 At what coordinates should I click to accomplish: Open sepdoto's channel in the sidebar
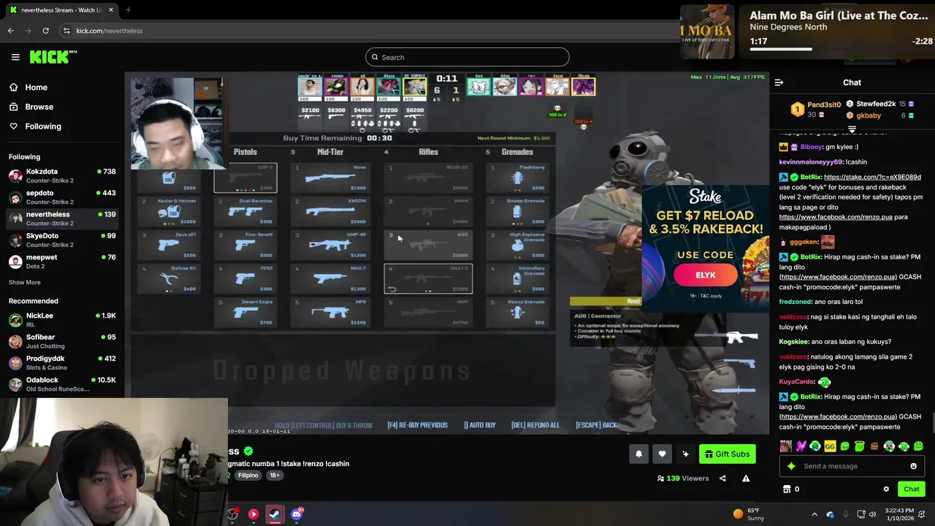pyautogui.click(x=62, y=197)
